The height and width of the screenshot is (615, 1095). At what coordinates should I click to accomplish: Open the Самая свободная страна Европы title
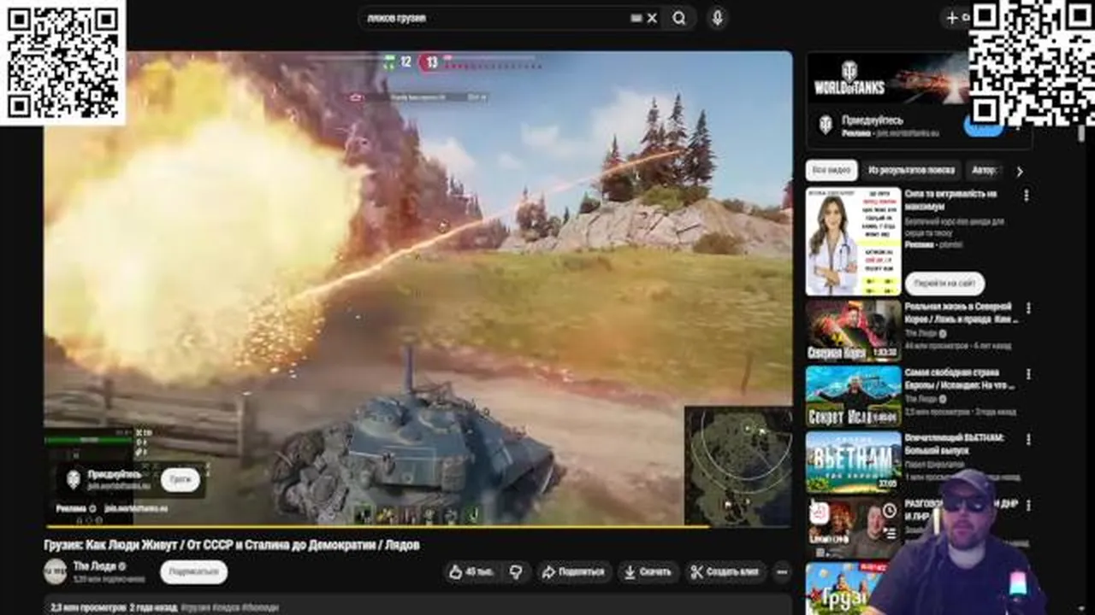click(x=960, y=379)
